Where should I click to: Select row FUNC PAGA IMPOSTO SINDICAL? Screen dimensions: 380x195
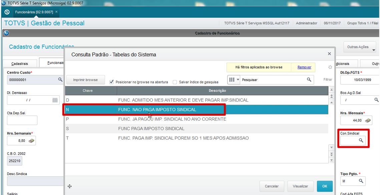[197, 129]
